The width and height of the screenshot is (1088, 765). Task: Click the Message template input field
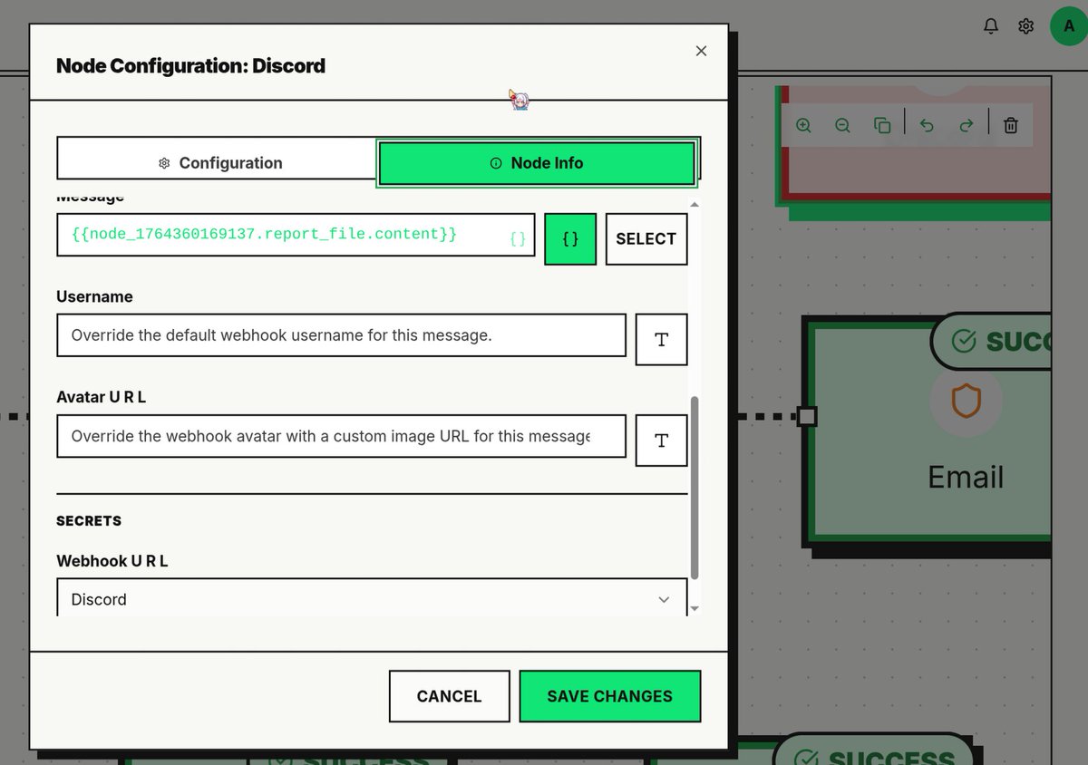[x=296, y=235]
